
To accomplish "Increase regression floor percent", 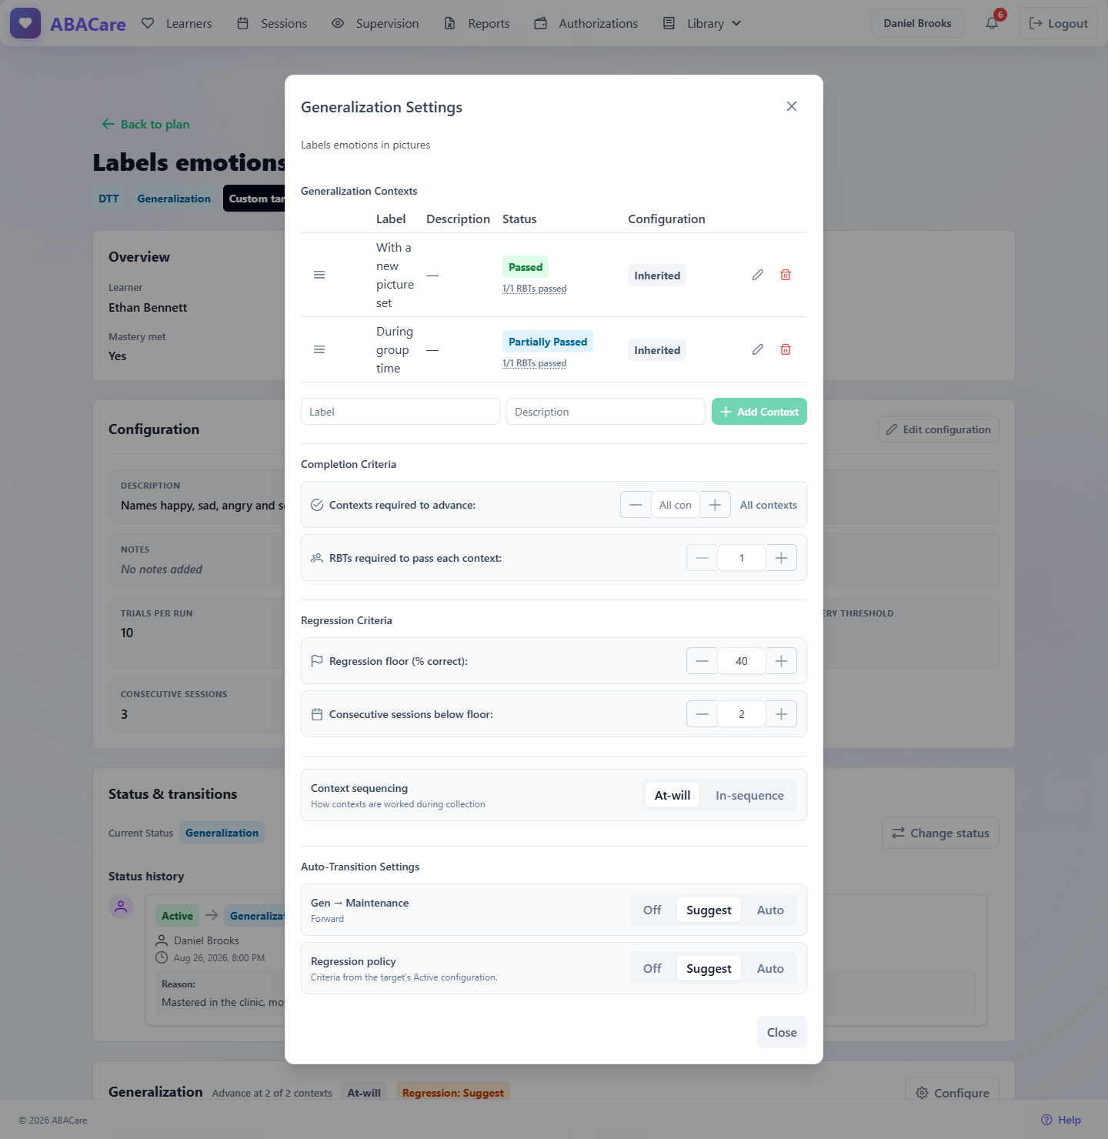I will 781,661.
